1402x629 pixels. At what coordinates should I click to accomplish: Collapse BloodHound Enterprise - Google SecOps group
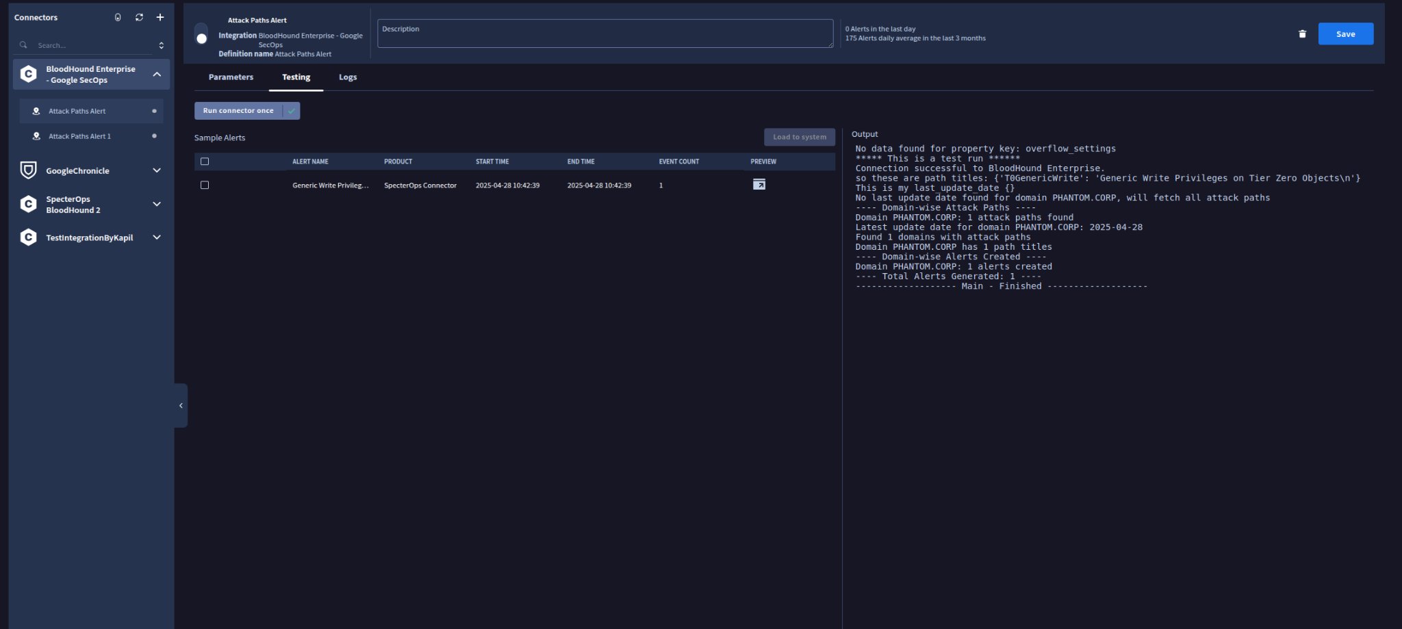coord(157,74)
